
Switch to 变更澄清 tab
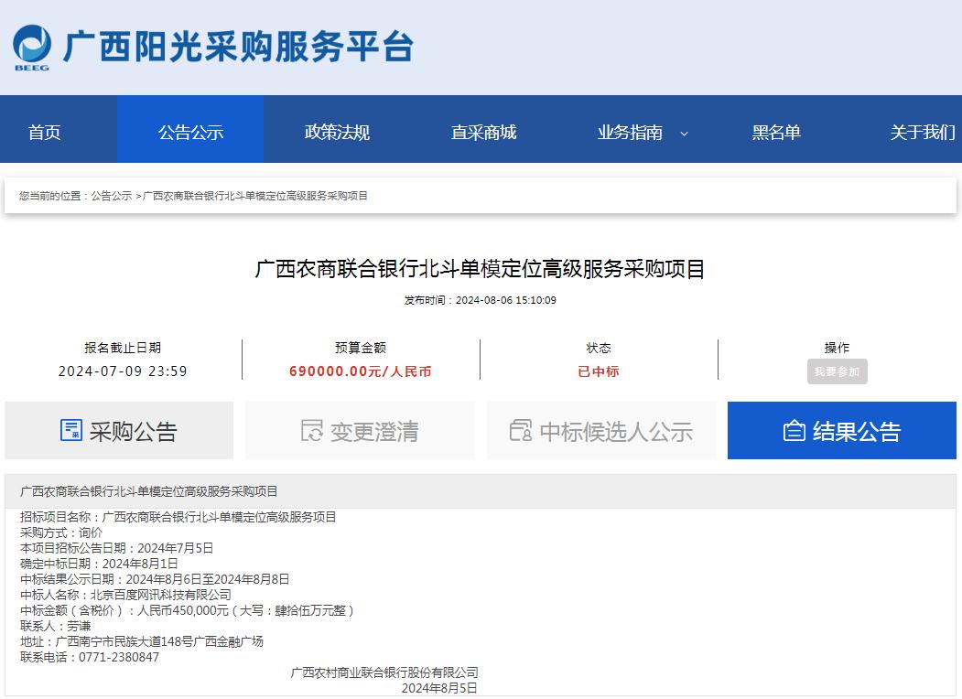tap(360, 430)
